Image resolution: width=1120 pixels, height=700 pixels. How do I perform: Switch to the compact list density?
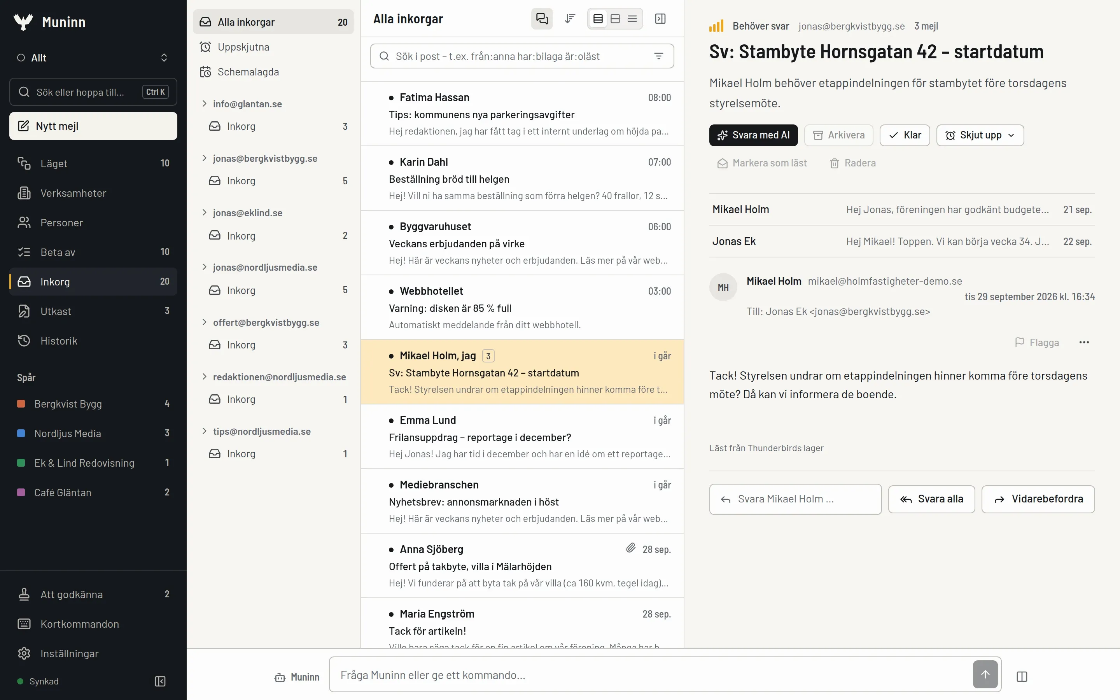tap(632, 19)
